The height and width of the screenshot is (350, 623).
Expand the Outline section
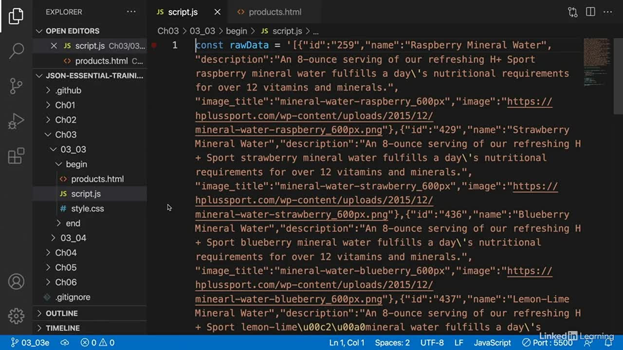pos(90,314)
